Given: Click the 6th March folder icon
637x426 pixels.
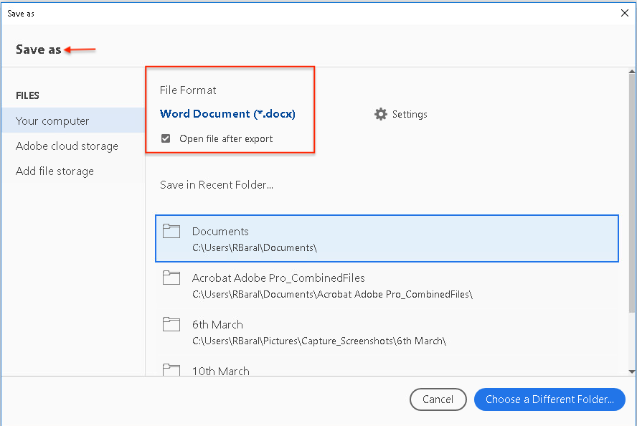Looking at the screenshot, I should (x=171, y=324).
